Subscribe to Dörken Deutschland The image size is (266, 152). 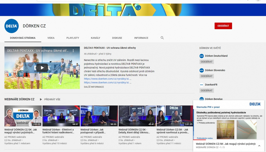[x=206, y=62]
